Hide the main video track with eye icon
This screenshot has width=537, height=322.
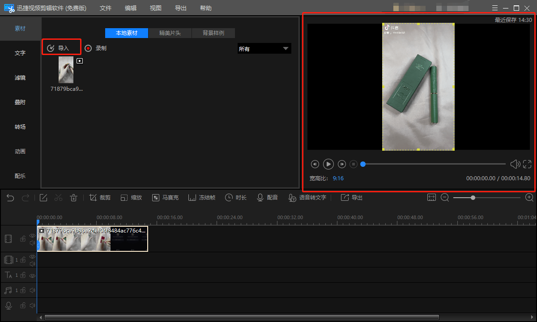[32, 236]
